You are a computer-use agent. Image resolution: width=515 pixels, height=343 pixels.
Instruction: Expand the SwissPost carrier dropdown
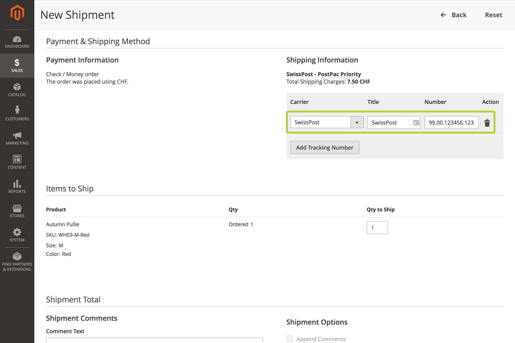[x=357, y=122]
